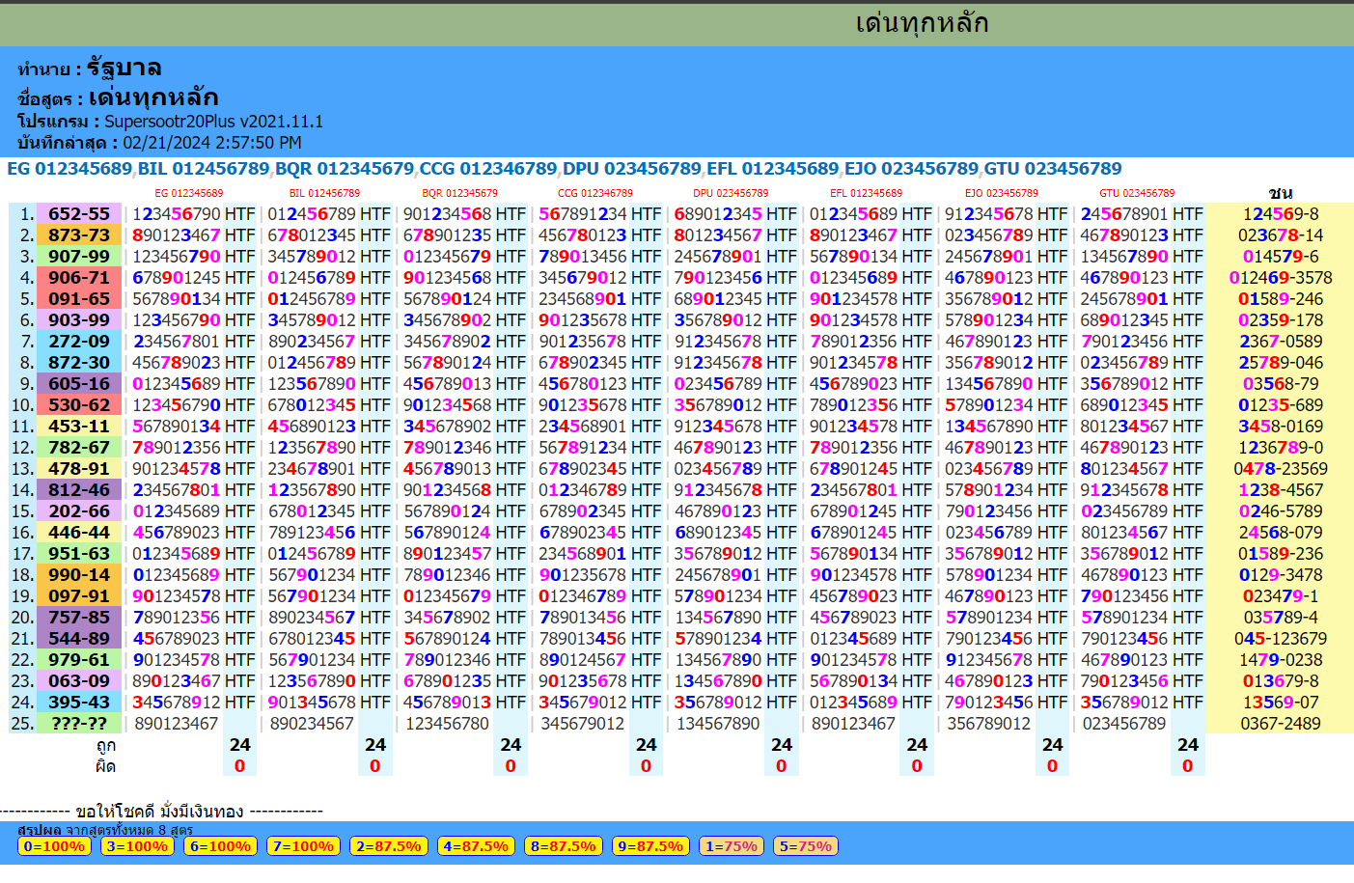This screenshot has width=1354, height=883.
Task: Select row 25 prediction 890234567 under BIL
Action: pos(312,724)
